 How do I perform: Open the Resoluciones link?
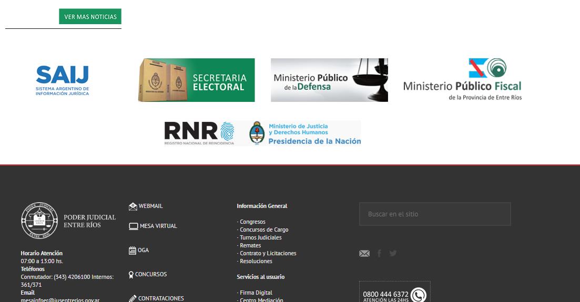coord(256,261)
